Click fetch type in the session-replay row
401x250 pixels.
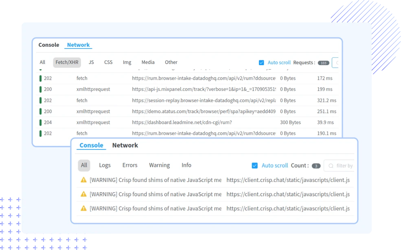click(x=82, y=101)
